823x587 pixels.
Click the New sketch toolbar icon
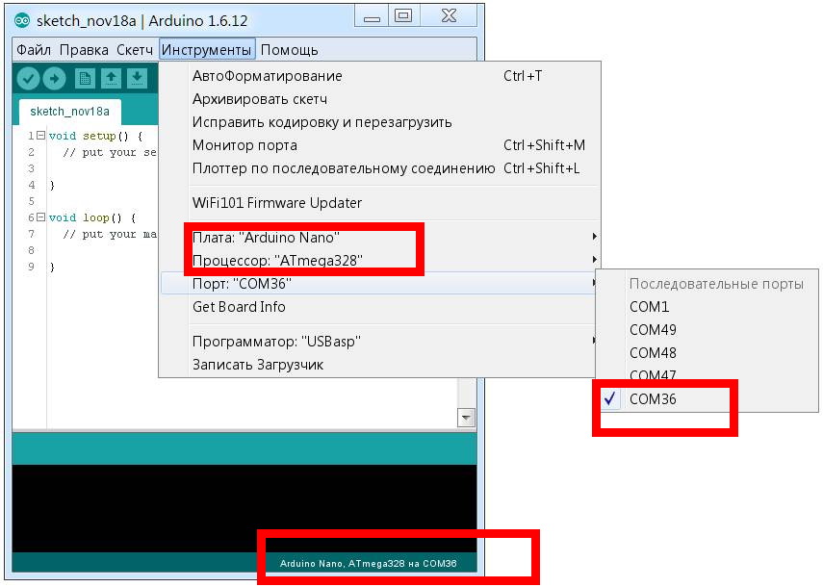click(86, 79)
